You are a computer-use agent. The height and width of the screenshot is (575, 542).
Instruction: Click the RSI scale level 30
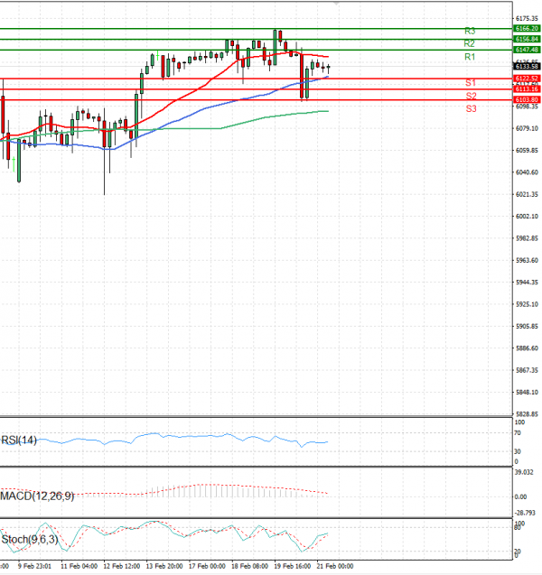tap(518, 451)
